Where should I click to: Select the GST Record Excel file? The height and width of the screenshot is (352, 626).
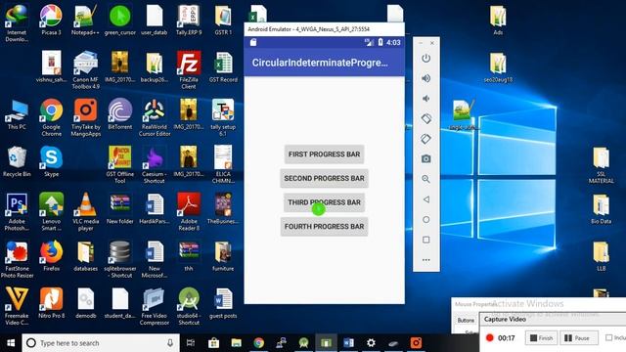click(223, 67)
